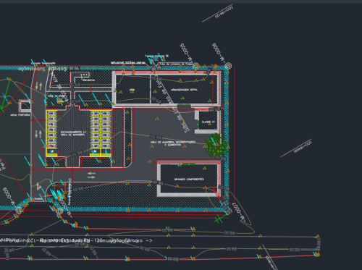Select the (X)=184125 coordinate grid label
Image resolution: width=362 pixels, height=270 pixels.
click(x=224, y=12)
